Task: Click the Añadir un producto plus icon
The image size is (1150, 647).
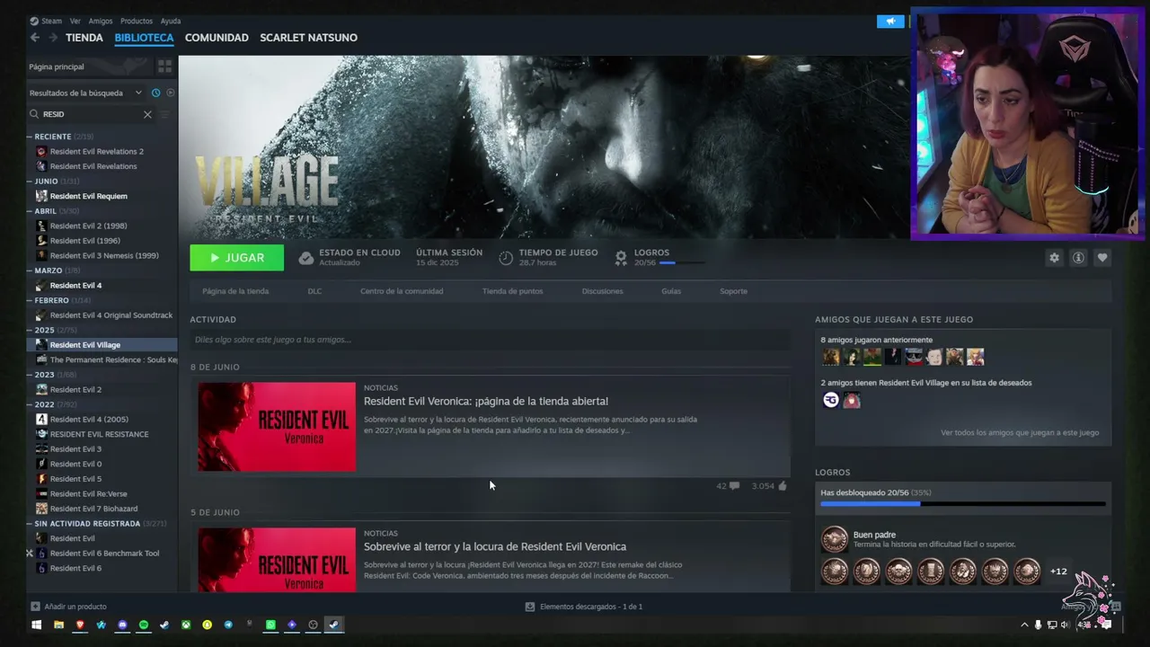Action: [35, 607]
